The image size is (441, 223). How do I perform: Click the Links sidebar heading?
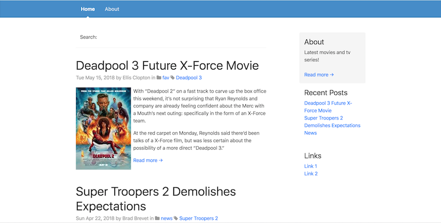[x=313, y=156]
